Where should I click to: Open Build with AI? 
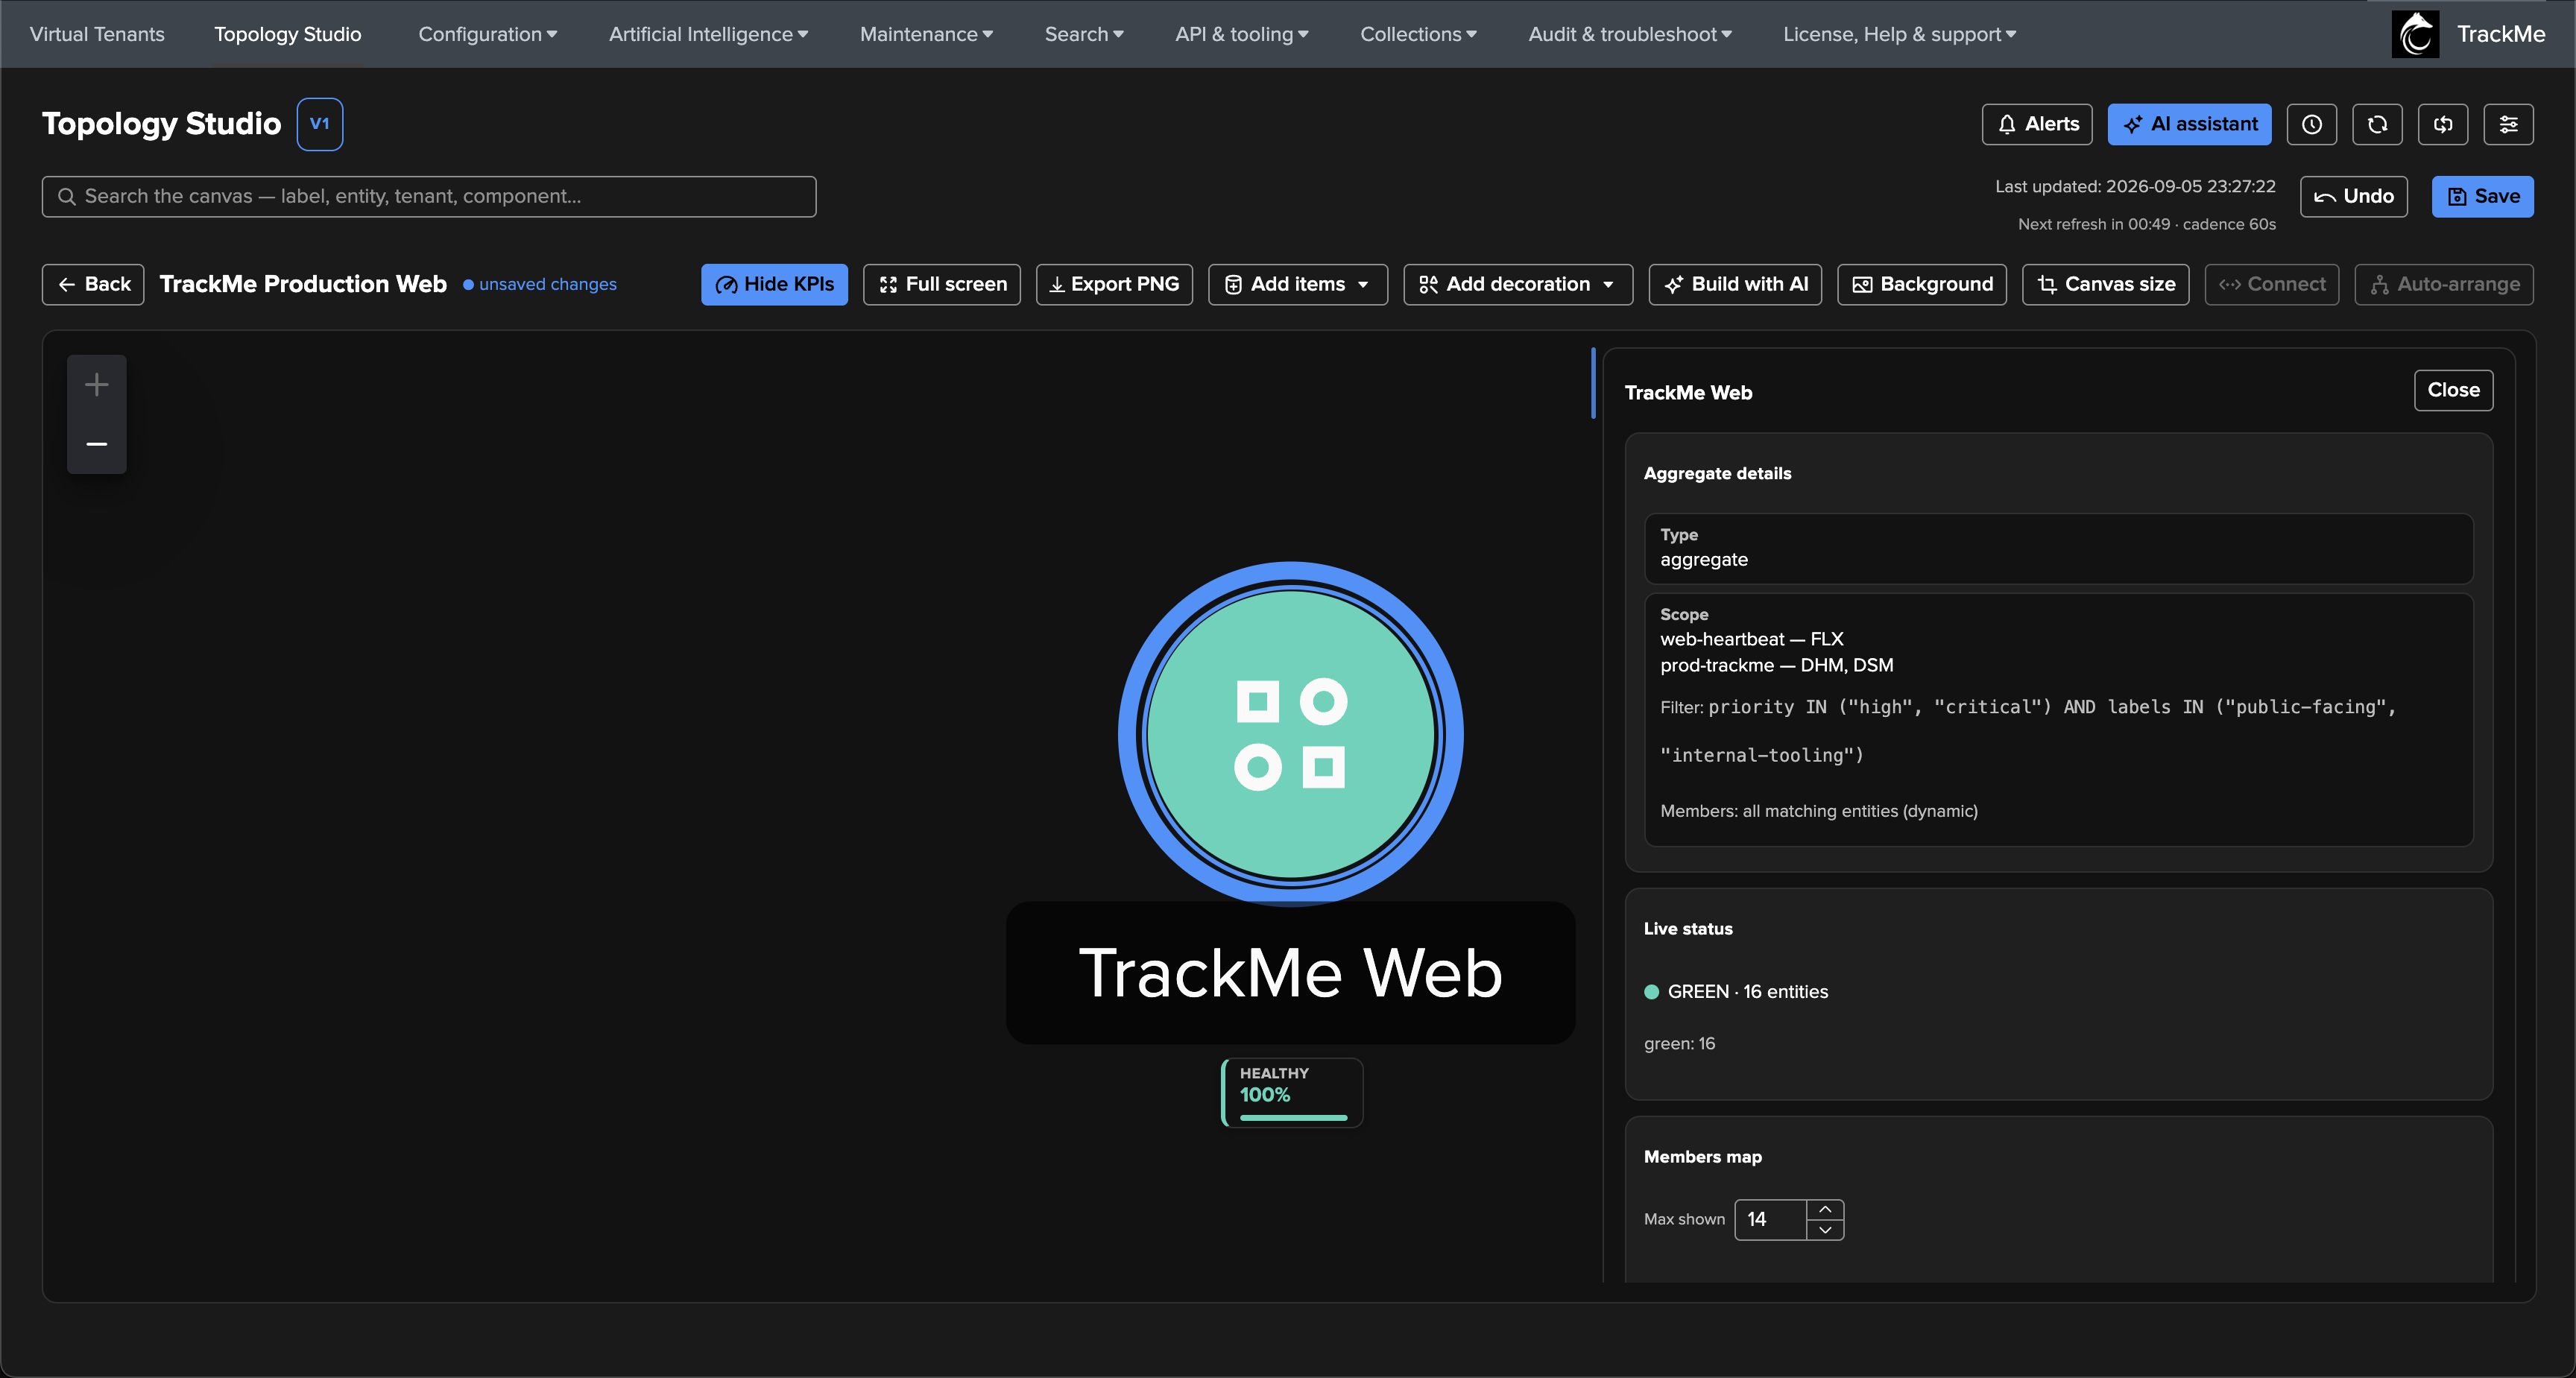pos(1735,284)
